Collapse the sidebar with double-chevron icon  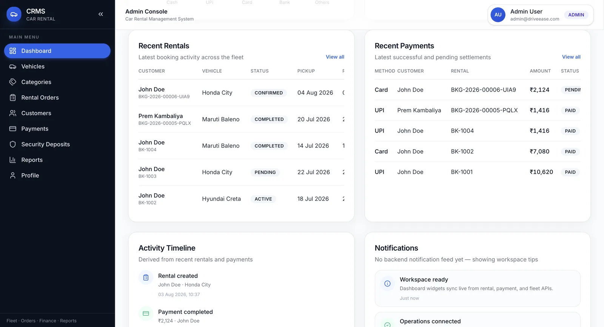click(x=101, y=14)
